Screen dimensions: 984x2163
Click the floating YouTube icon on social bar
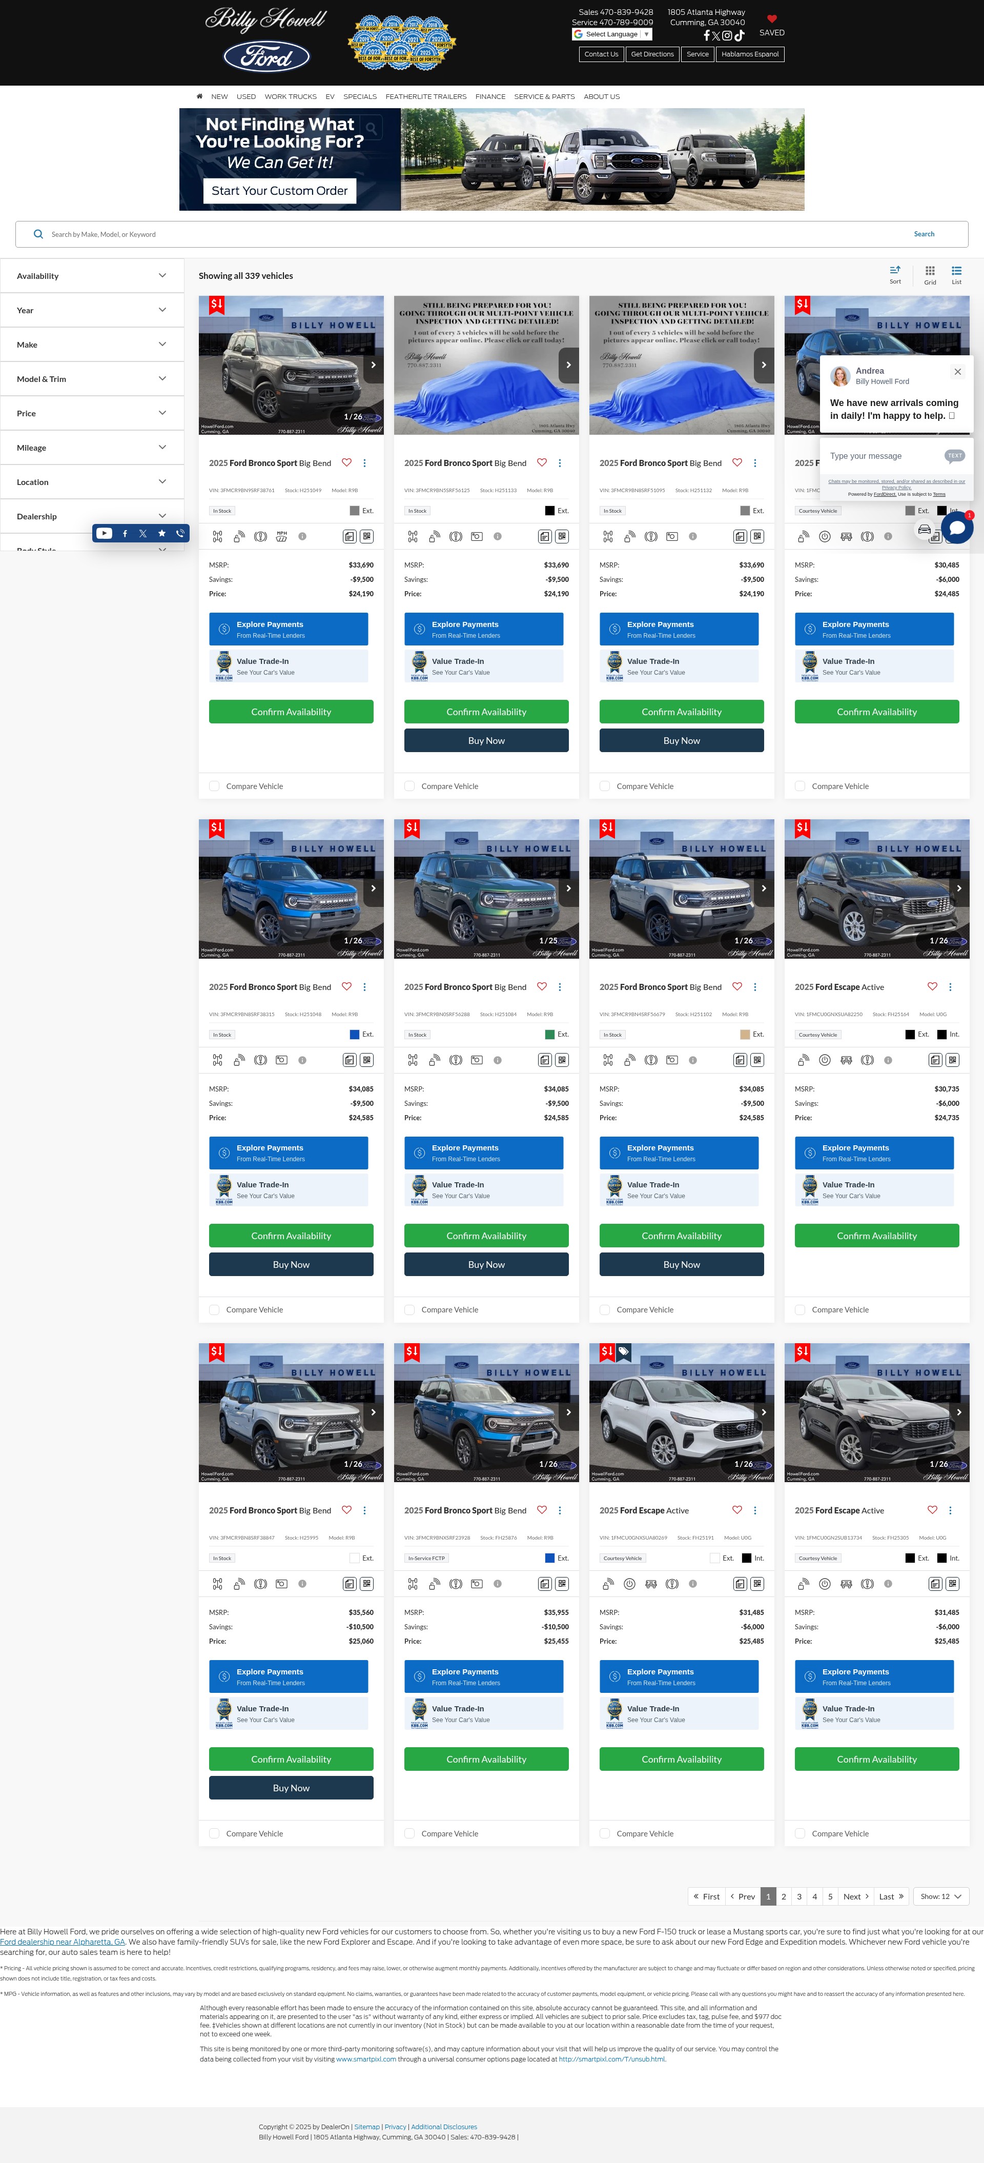(x=104, y=533)
